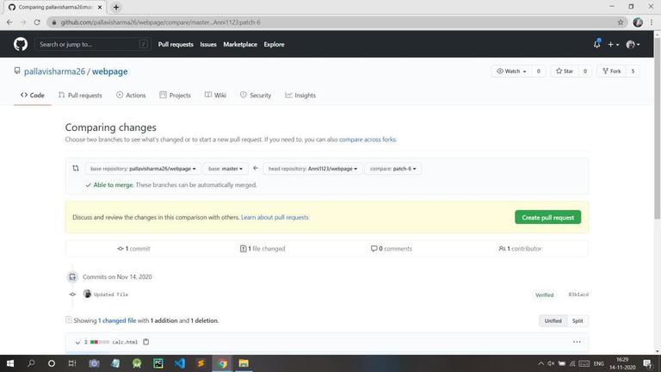Open the pallavisharma26 owner link

pos(54,71)
